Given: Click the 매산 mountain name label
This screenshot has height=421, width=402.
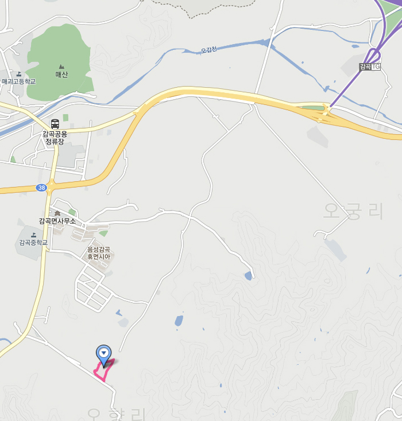Looking at the screenshot, I should (61, 75).
